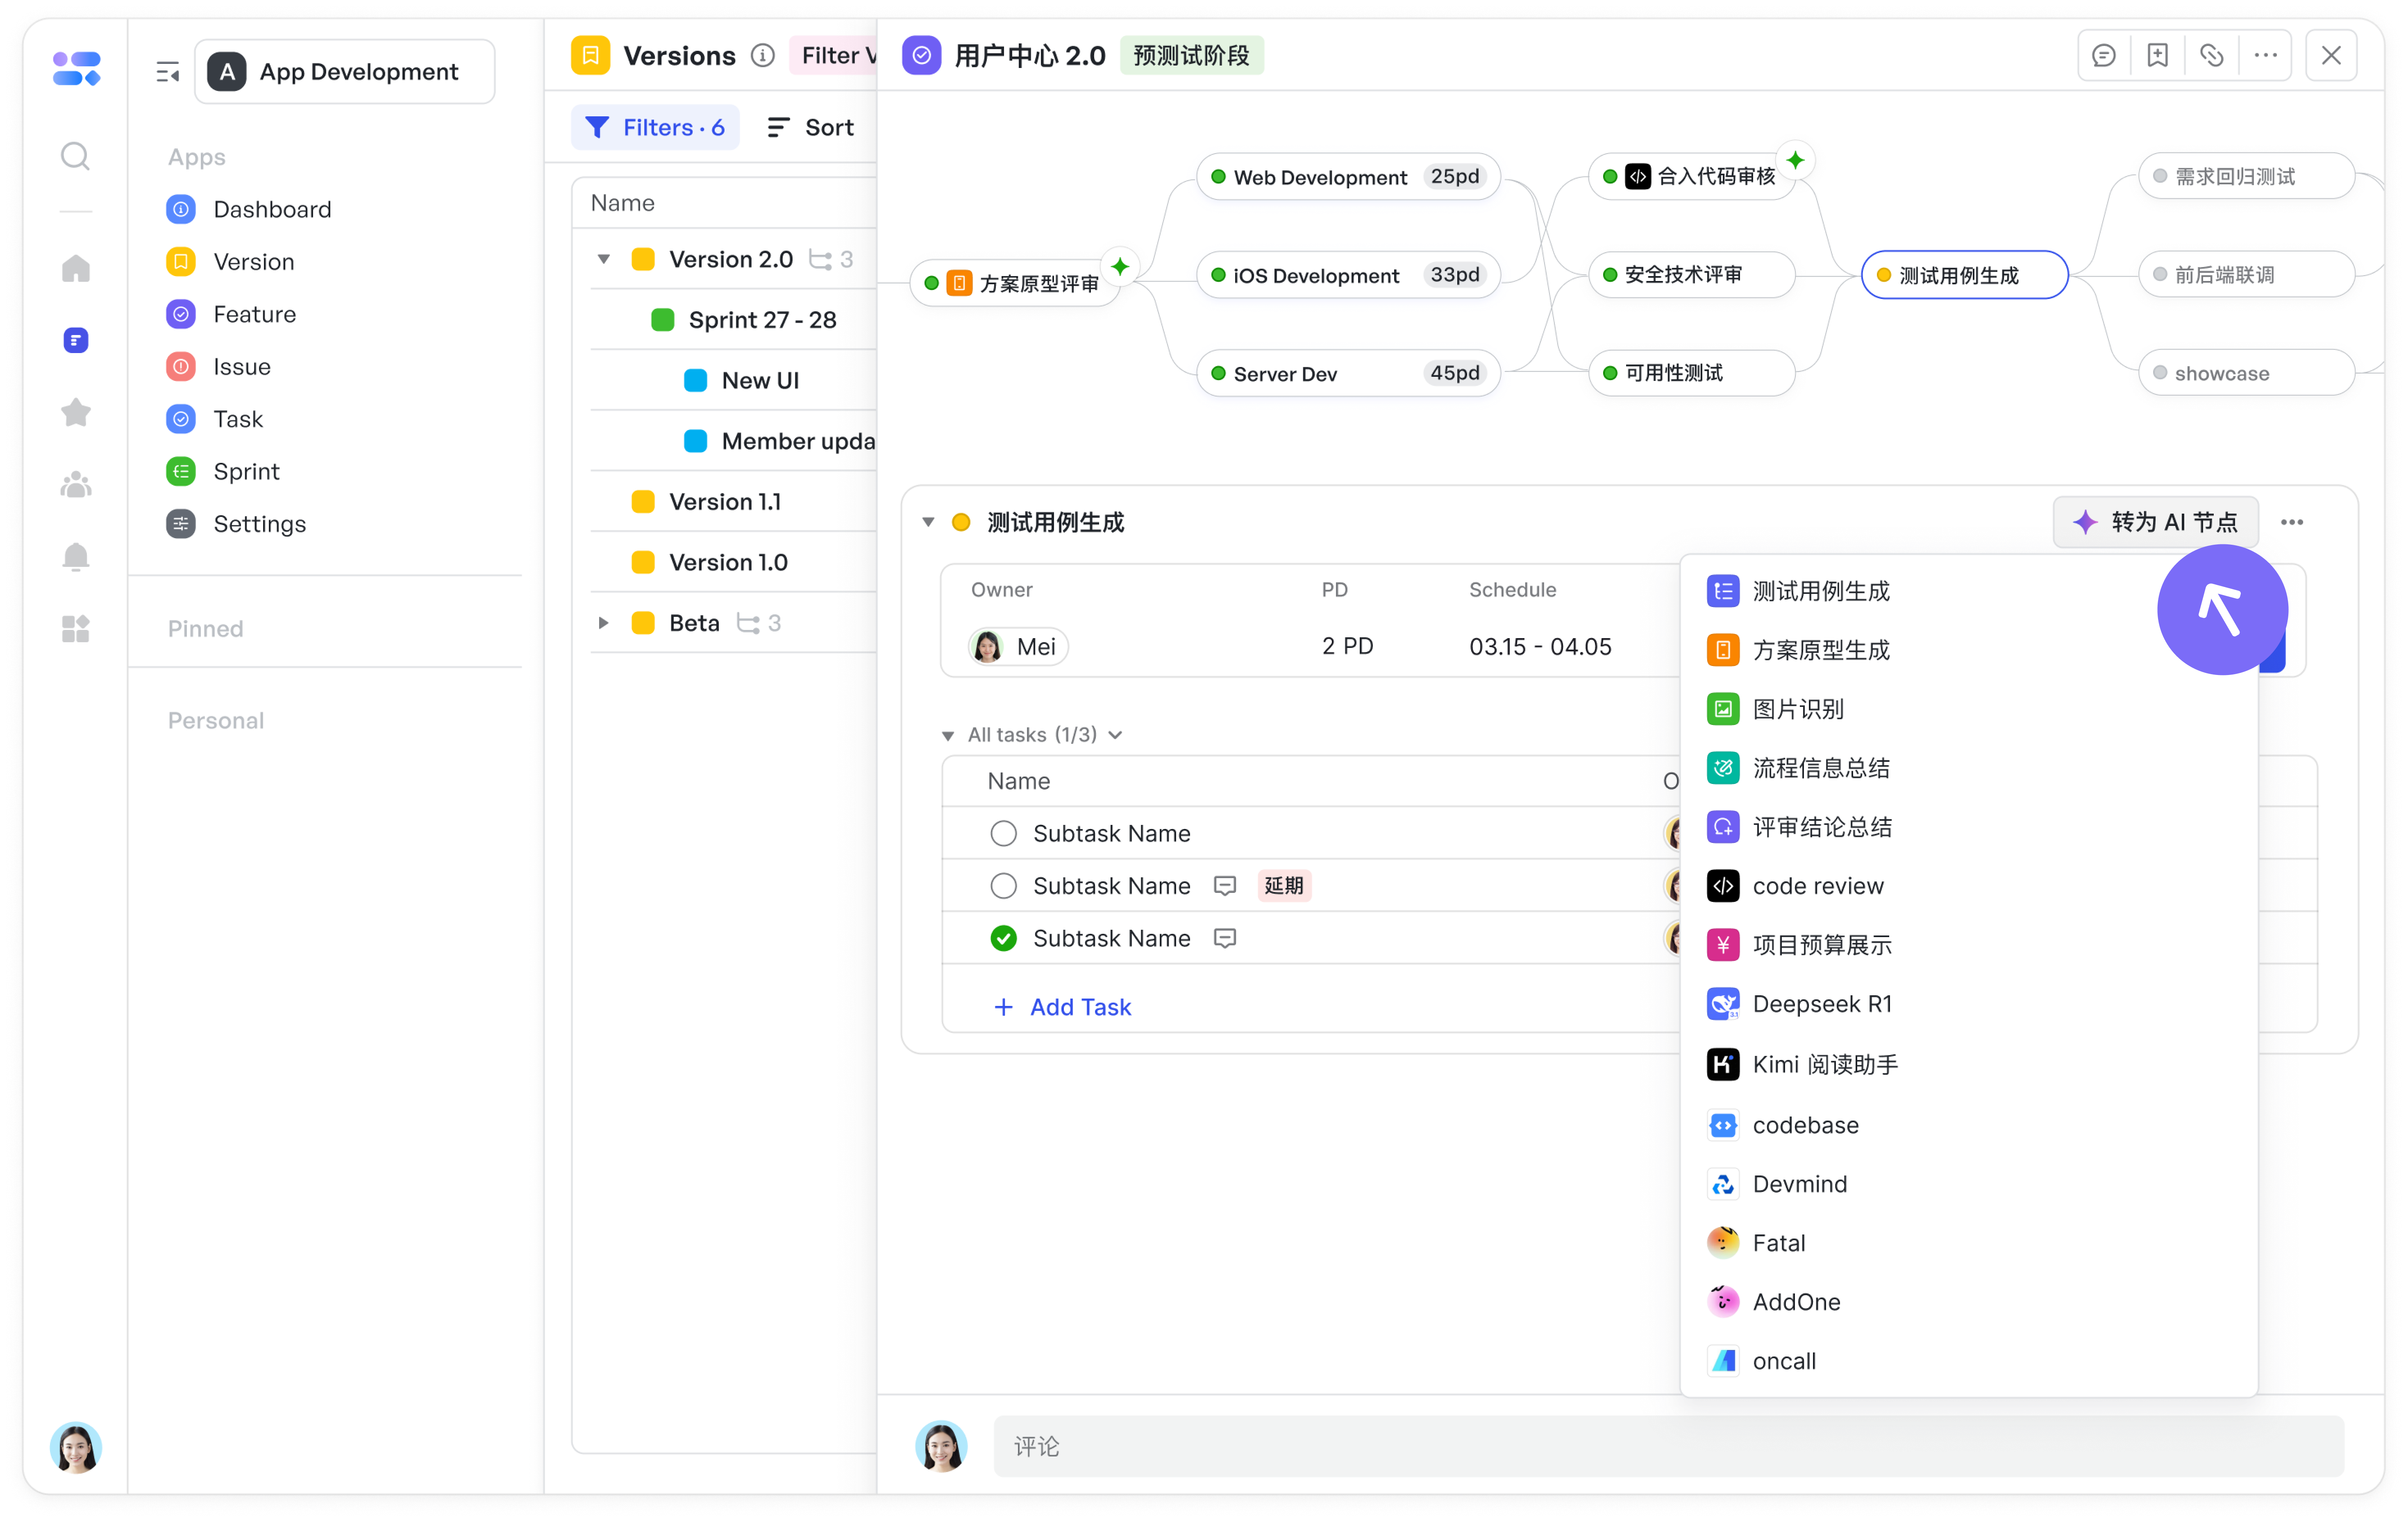Image resolution: width=2408 pixels, height=1522 pixels.
Task: Open the search icon in left rail
Action: [x=75, y=156]
